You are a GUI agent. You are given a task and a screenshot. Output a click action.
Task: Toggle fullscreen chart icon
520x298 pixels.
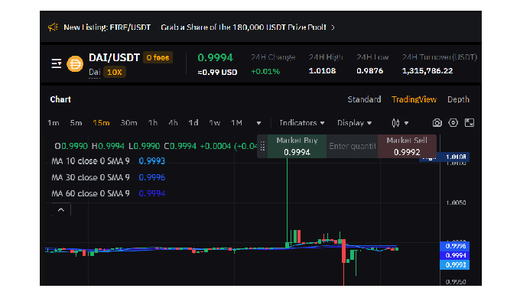[470, 123]
